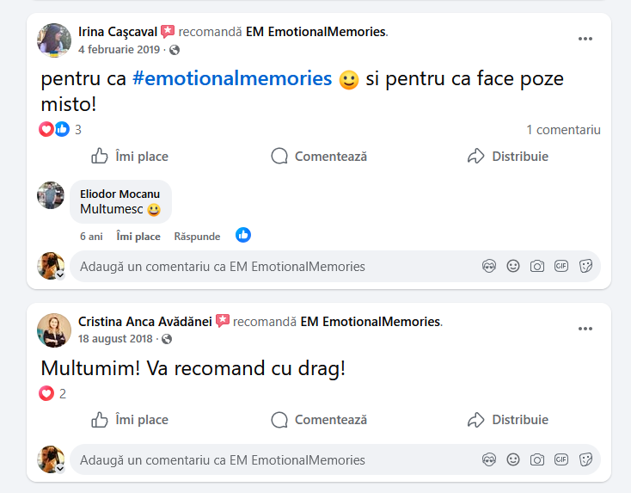Open the #emotionalmemories hashtag link
The height and width of the screenshot is (493, 631).
pos(232,79)
